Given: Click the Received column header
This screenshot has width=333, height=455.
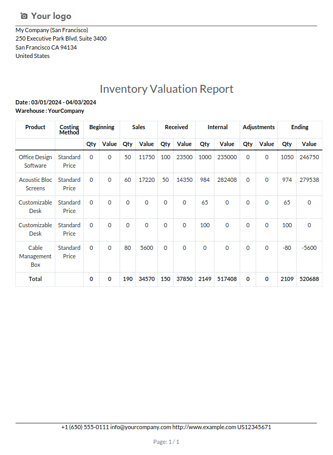Looking at the screenshot, I should point(177,127).
